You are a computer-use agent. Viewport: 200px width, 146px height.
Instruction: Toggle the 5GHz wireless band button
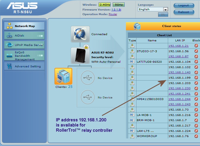(x=119, y=5)
